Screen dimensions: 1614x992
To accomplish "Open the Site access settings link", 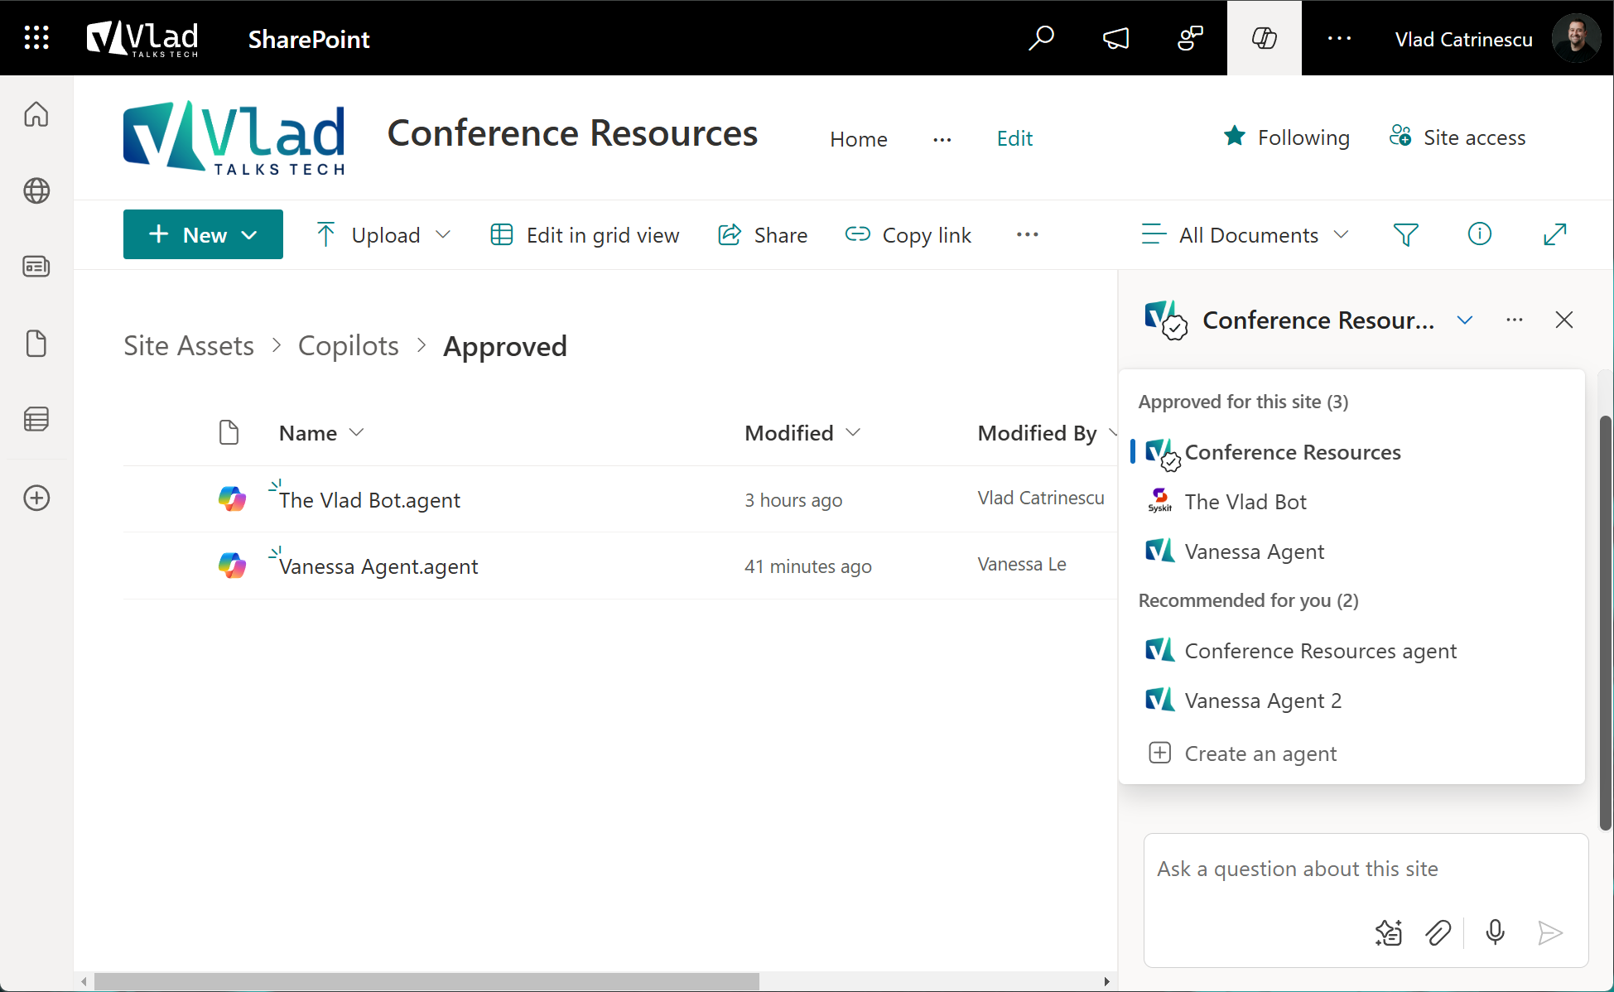I will click(1457, 137).
